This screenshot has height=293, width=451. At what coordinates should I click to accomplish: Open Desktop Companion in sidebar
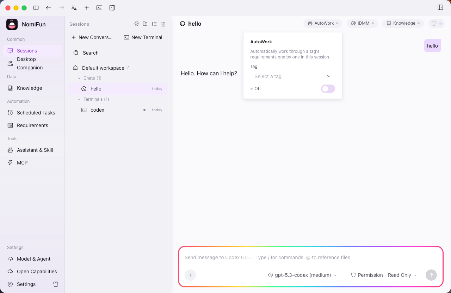tap(32, 63)
